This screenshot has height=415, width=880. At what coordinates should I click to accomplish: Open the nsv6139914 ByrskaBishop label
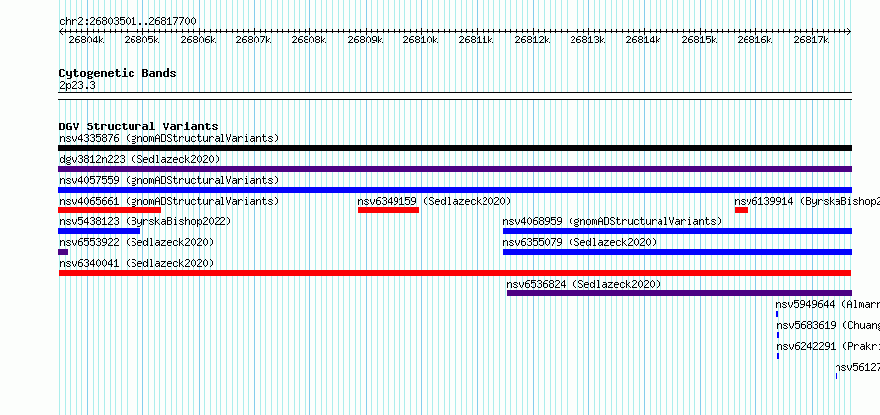tap(807, 201)
